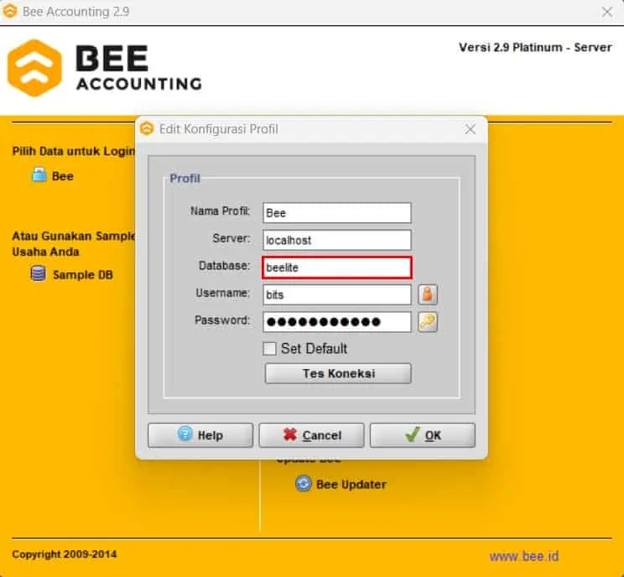Click the Database field containing beelite
This screenshot has height=577, width=624.
[336, 268]
